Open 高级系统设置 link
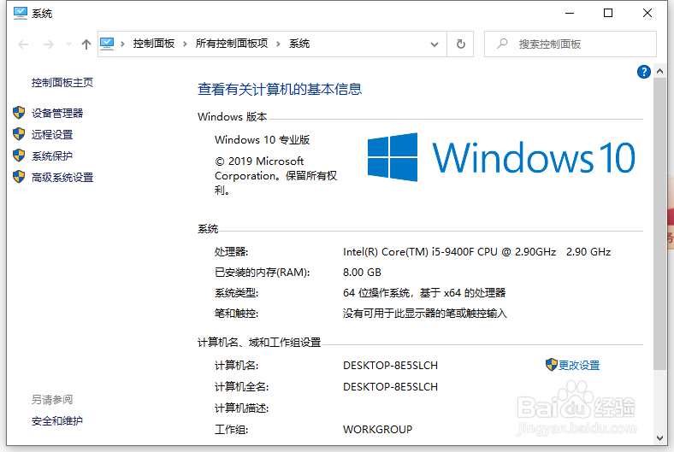Image resolution: width=674 pixels, height=452 pixels. [62, 177]
